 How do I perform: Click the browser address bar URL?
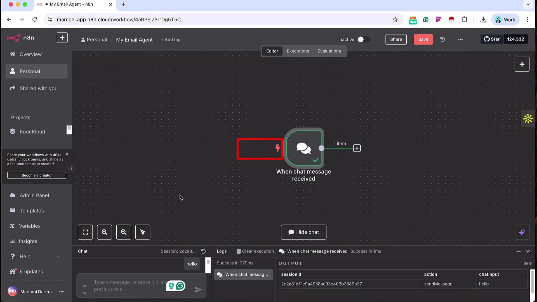click(119, 20)
